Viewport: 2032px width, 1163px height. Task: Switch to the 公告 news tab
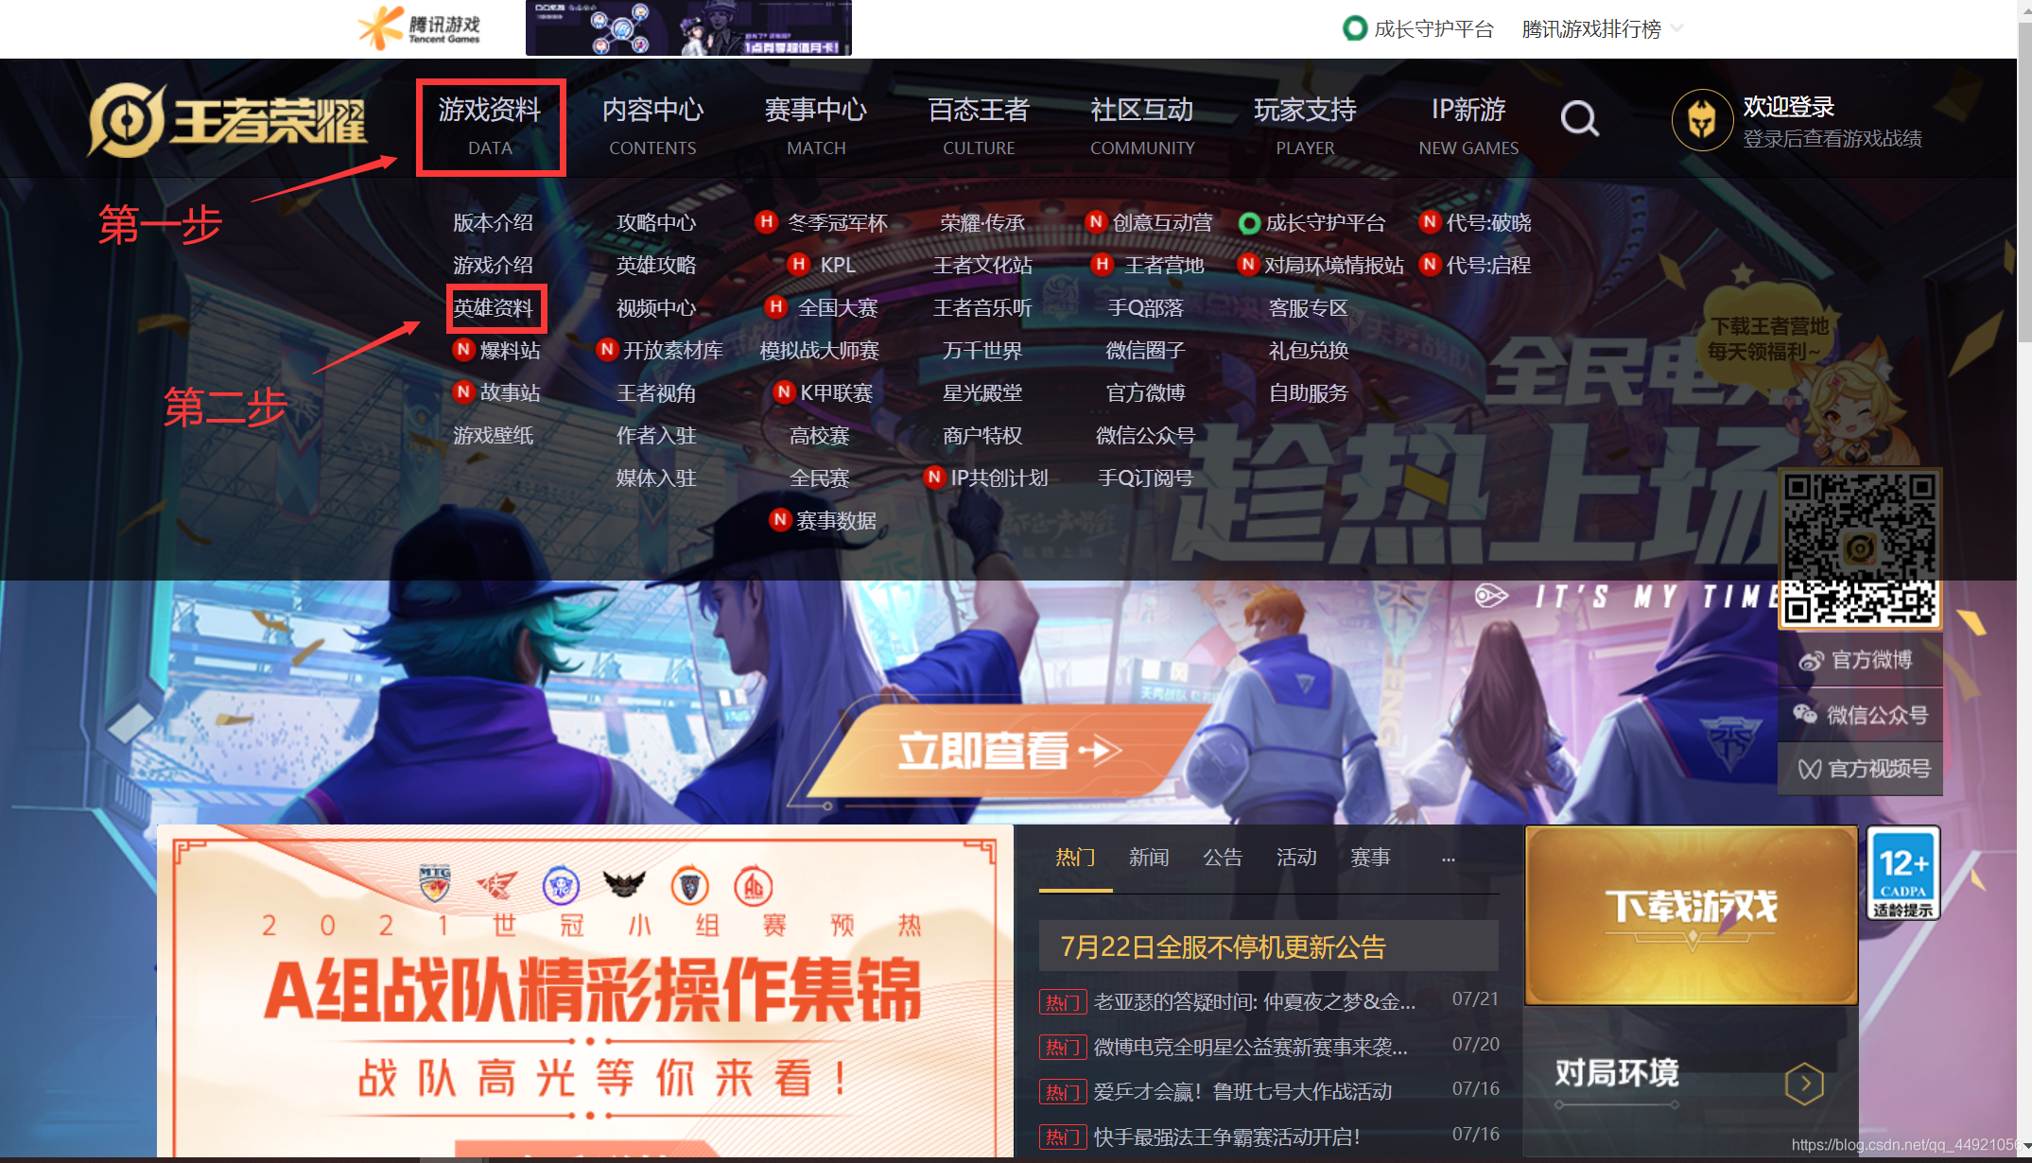click(x=1223, y=859)
